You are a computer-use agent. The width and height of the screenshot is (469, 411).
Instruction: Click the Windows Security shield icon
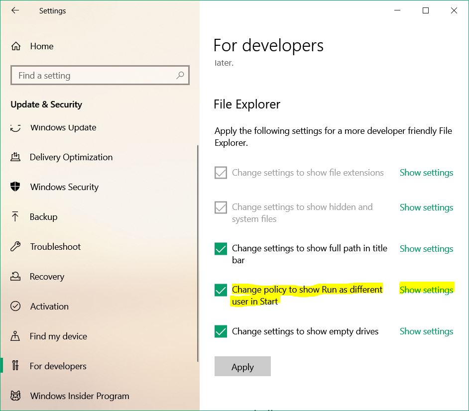click(15, 187)
